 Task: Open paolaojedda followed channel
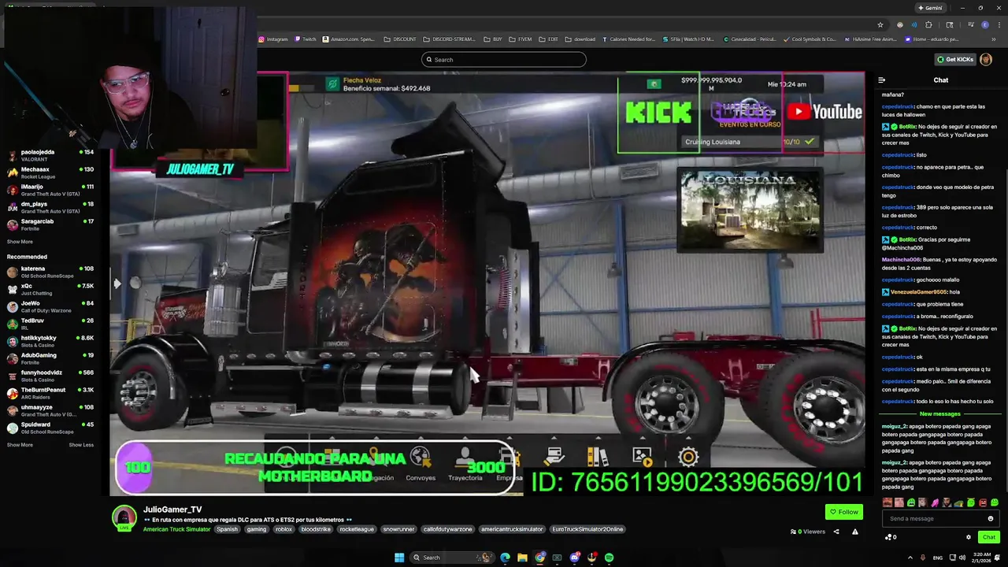[50, 155]
